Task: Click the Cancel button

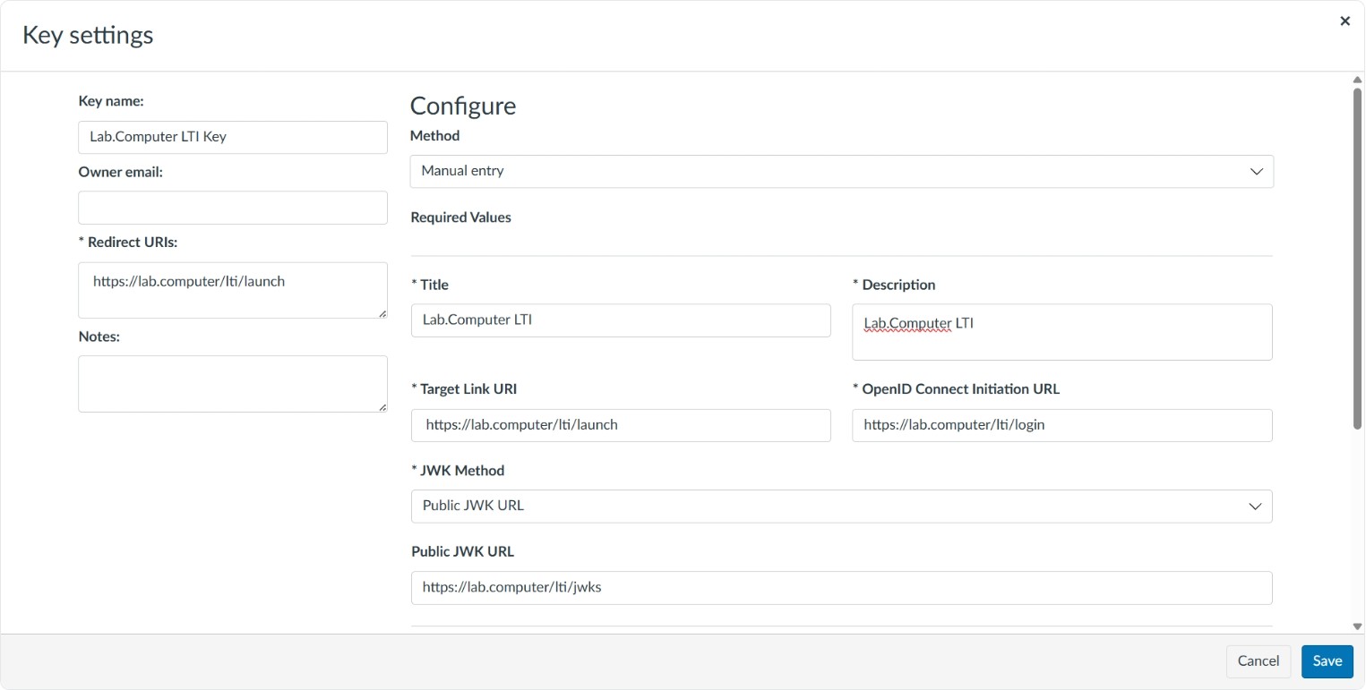Action: pos(1258,661)
